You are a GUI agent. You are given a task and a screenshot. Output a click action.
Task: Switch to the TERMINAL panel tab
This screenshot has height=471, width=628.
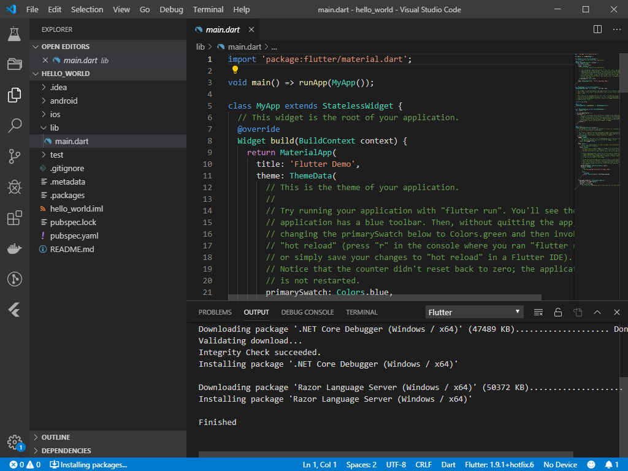click(362, 312)
